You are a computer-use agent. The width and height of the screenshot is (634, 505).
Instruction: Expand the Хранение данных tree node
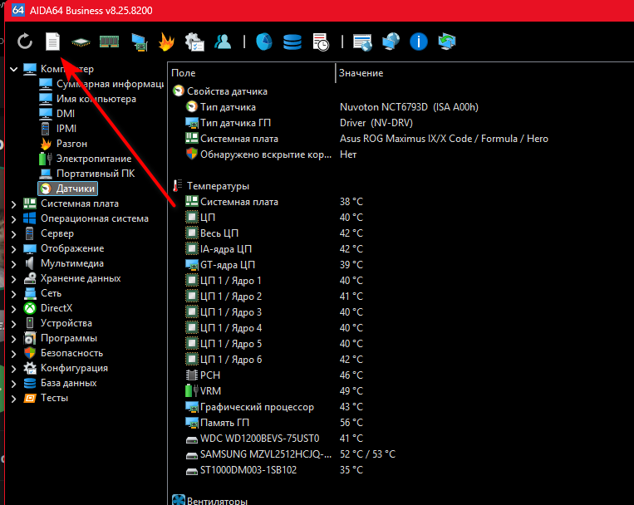[13, 278]
